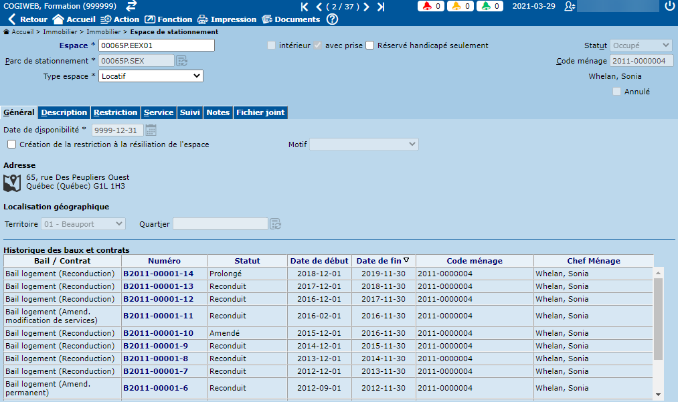This screenshot has height=402, width=678.
Task: Click the help question mark icon
Action: tap(332, 19)
